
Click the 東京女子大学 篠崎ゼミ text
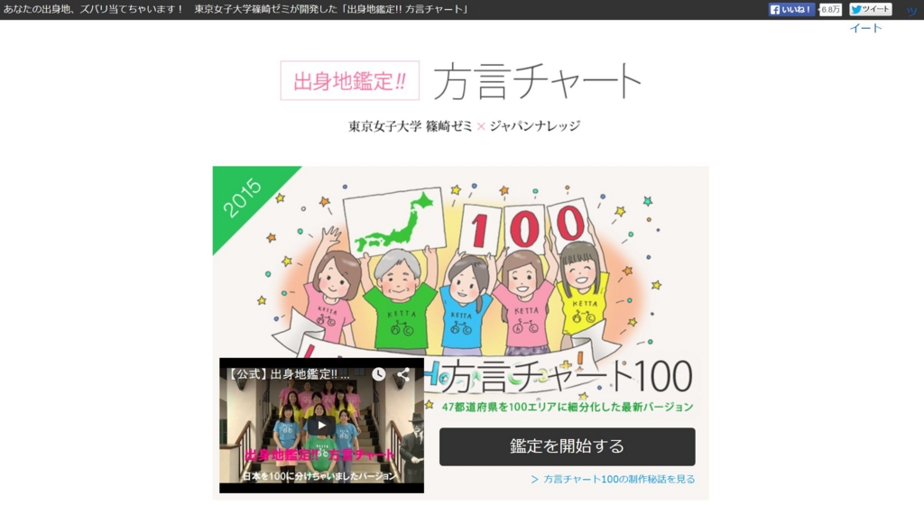pos(411,126)
